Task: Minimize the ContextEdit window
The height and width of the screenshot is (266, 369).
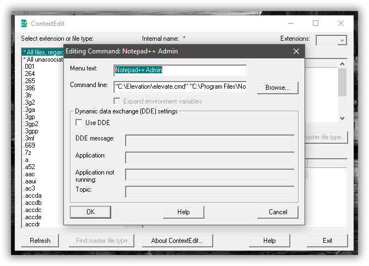Action: tap(291, 23)
